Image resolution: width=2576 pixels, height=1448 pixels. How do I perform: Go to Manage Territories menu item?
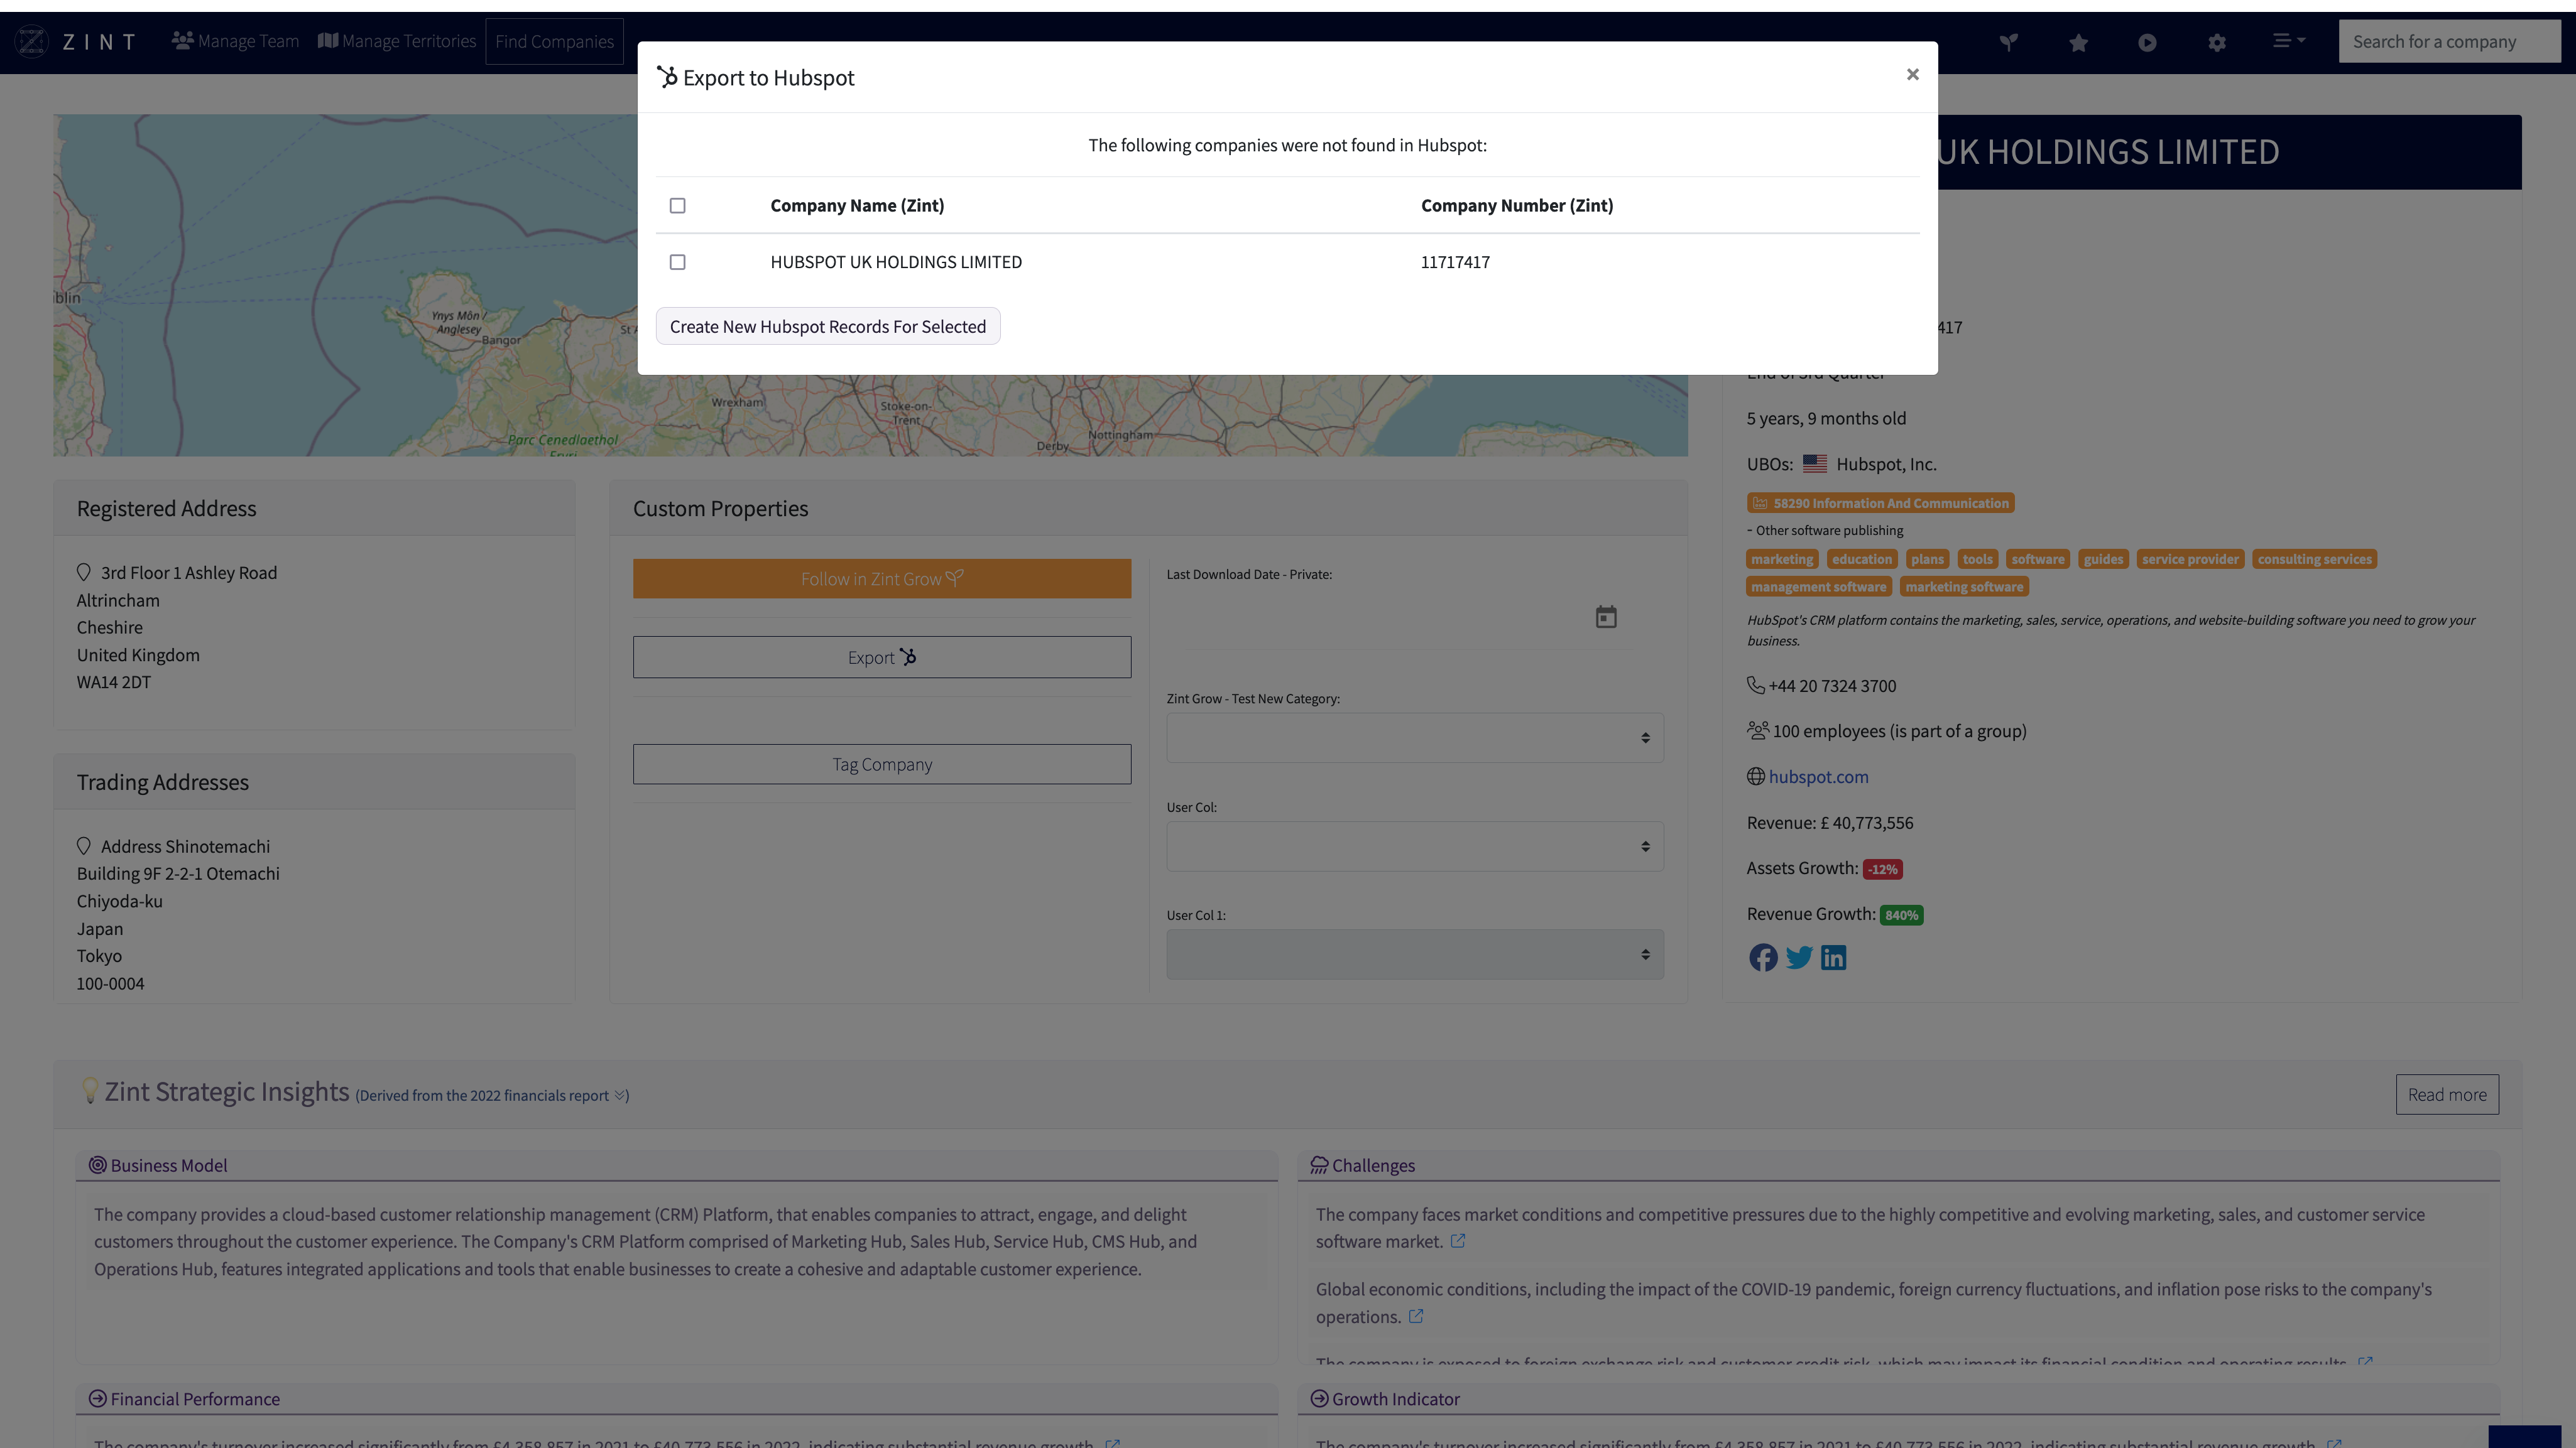[x=397, y=41]
